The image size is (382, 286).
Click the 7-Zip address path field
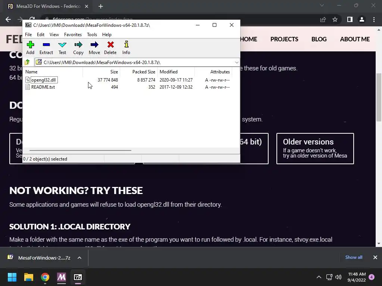tap(137, 63)
